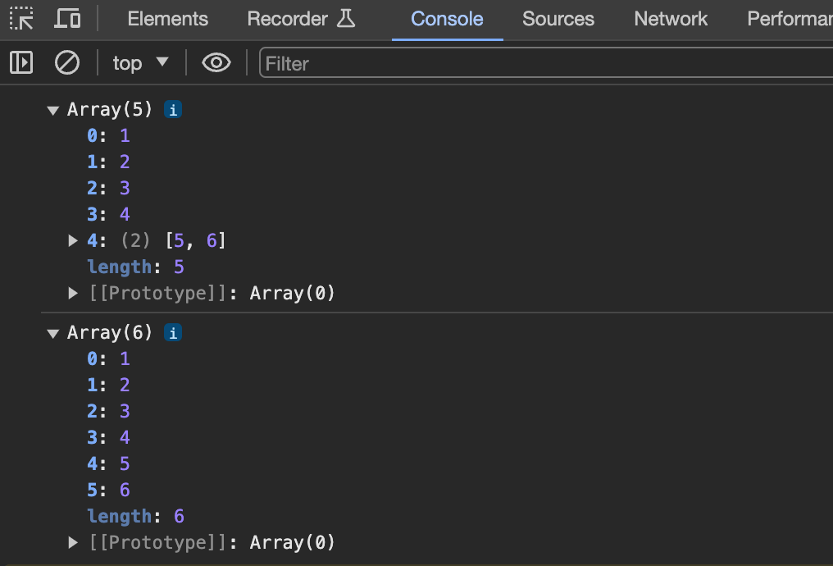Viewport: 833px width, 566px height.
Task: Activate the inspect element picker icon
Action: [x=21, y=18]
